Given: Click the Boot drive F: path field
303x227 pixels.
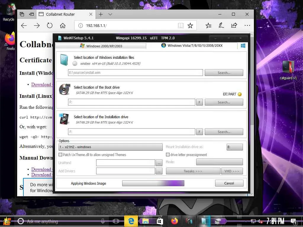Looking at the screenshot, I should (x=132, y=102).
